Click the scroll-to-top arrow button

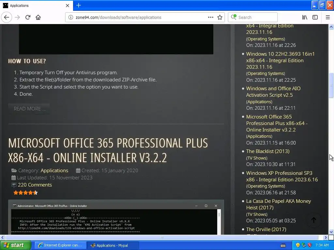[x=313, y=220]
